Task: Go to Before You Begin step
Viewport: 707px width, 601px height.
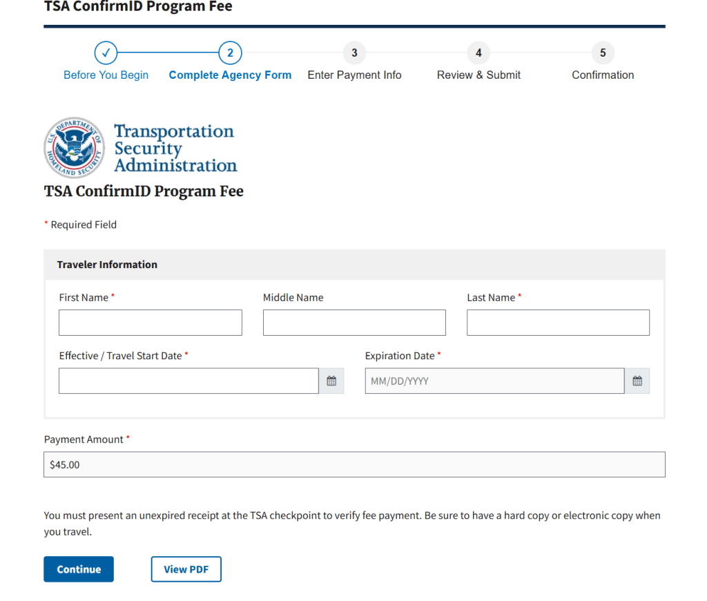Action: (x=106, y=75)
